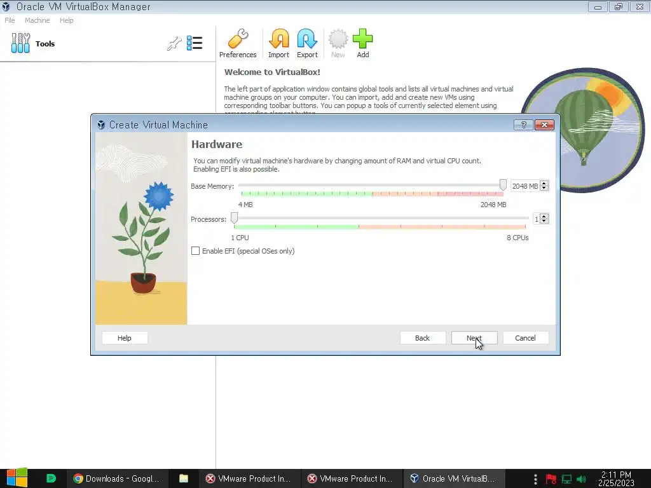Image resolution: width=651 pixels, height=488 pixels.
Task: Click the '8 CPUs' maximum label
Action: [517, 238]
